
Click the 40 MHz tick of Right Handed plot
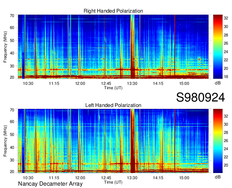coord(12,53)
